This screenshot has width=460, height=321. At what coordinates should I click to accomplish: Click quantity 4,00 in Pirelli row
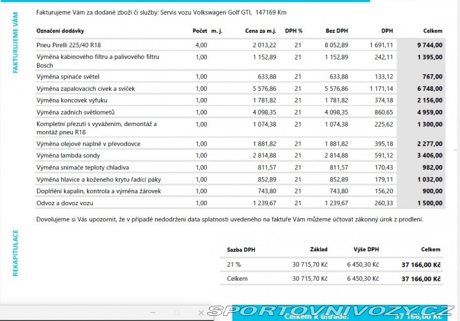201,45
